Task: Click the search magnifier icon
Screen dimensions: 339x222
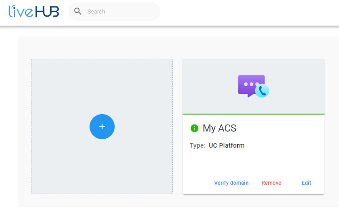Action: pos(77,11)
